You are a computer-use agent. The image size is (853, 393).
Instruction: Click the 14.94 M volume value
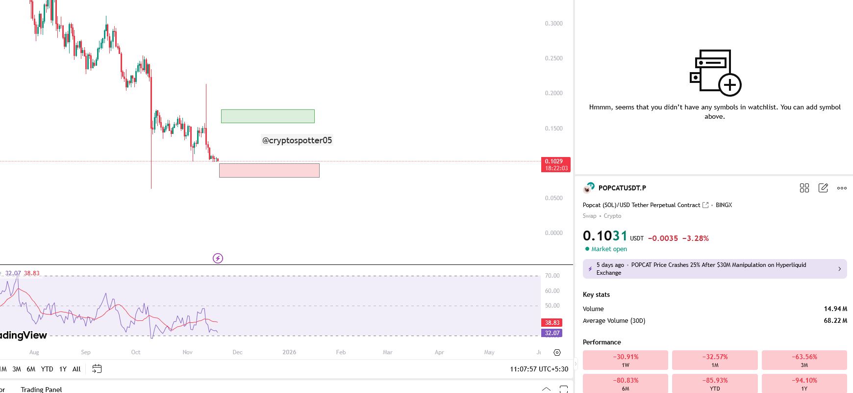pyautogui.click(x=835, y=309)
